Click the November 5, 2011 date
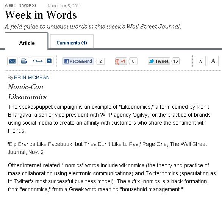222x198 pixels. [64, 6]
